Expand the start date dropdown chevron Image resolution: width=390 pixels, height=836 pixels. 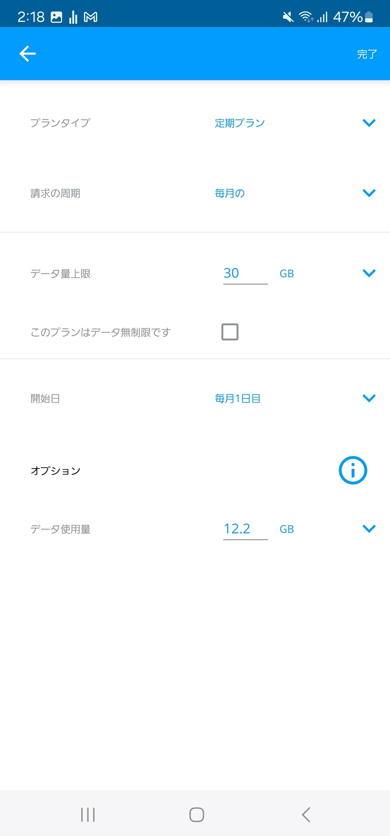point(369,398)
